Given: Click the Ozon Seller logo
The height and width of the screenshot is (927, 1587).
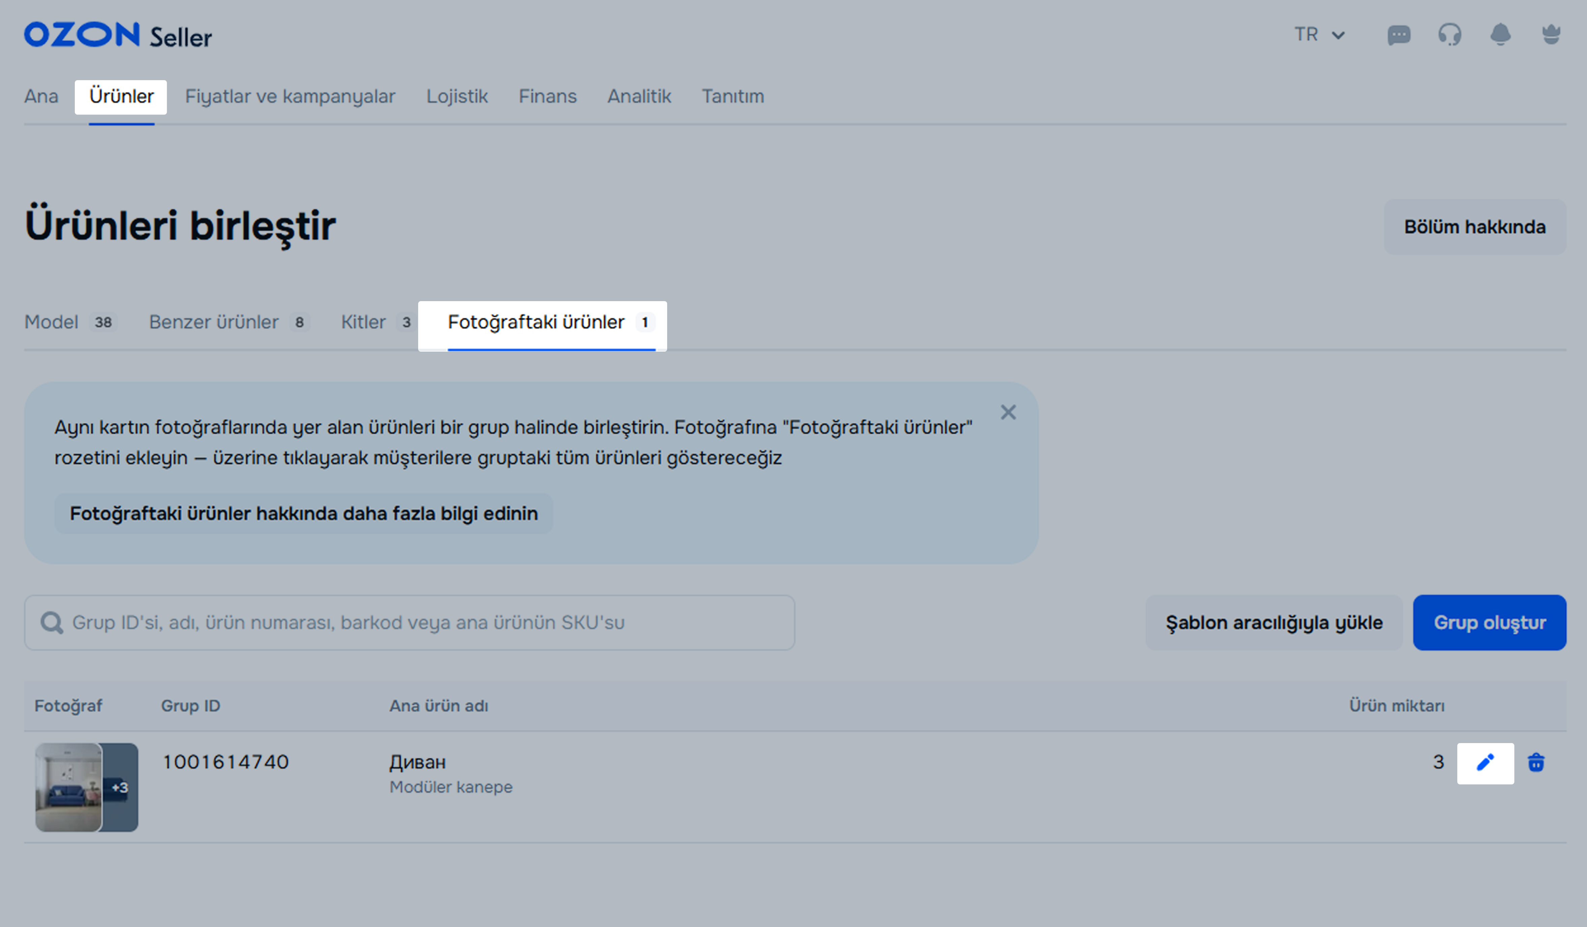Looking at the screenshot, I should click(x=118, y=35).
